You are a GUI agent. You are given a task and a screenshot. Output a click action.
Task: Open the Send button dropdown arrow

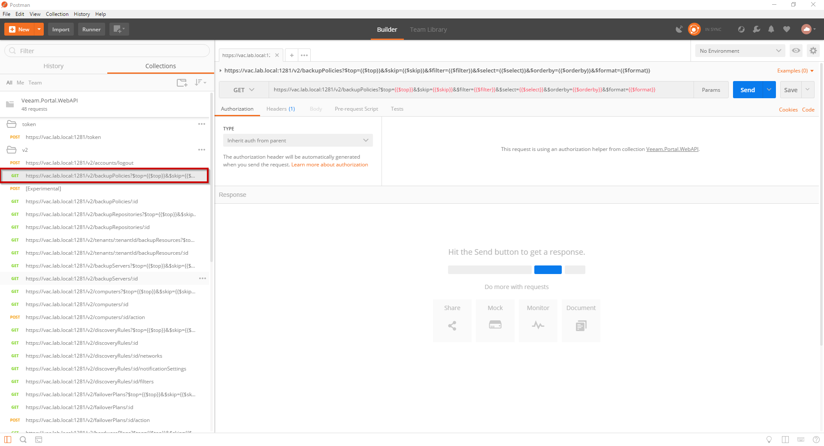click(x=769, y=90)
